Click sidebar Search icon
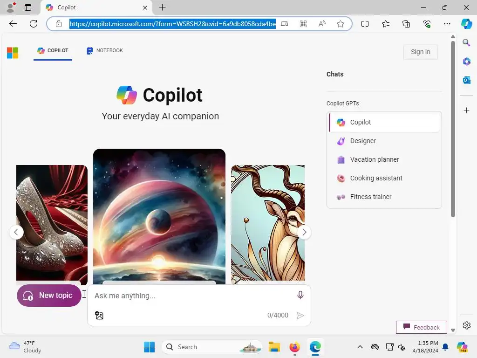 point(466,42)
